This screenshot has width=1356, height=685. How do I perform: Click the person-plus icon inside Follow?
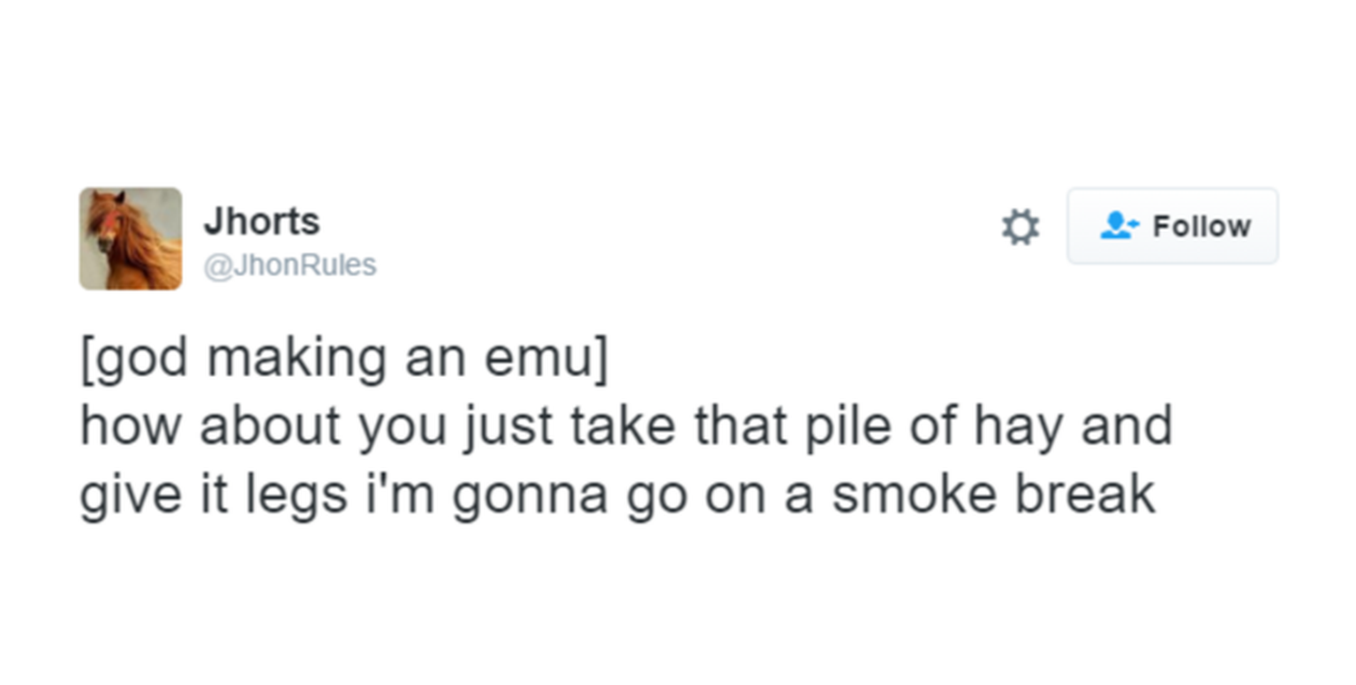(x=1118, y=227)
